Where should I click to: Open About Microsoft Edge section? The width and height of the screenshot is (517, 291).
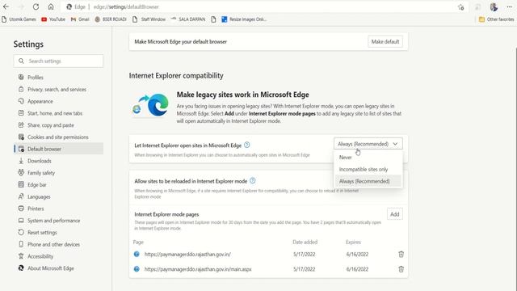pyautogui.click(x=58, y=268)
